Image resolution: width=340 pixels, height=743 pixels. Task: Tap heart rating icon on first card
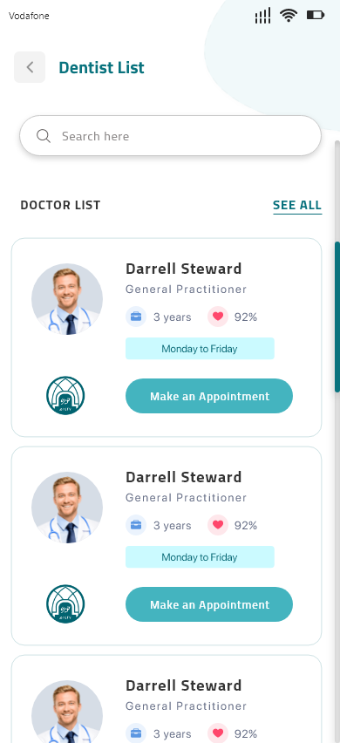[218, 317]
